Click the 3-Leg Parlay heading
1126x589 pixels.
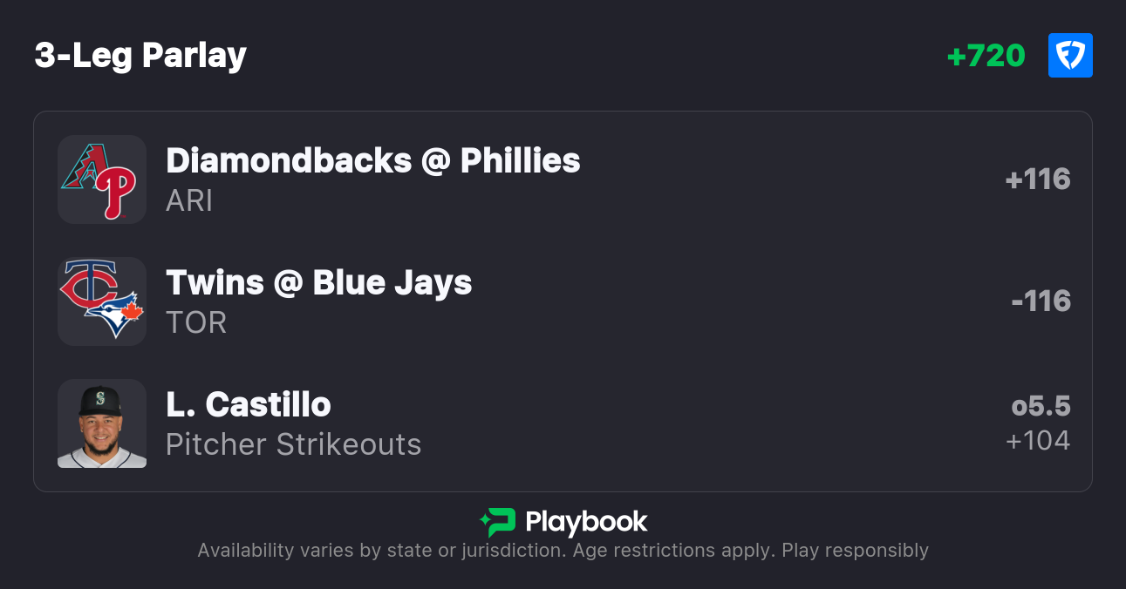coord(140,56)
